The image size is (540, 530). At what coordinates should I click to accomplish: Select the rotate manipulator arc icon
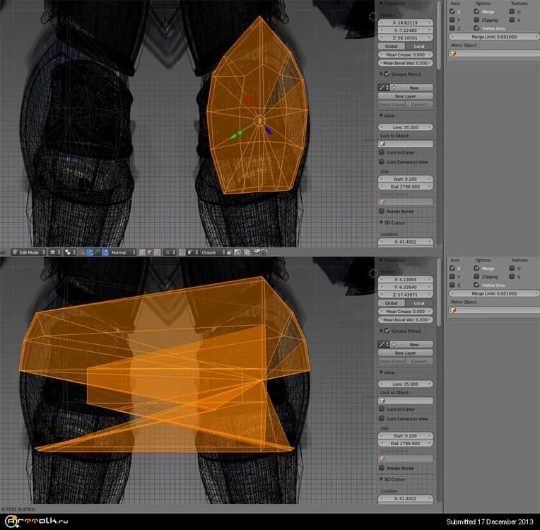tap(98, 252)
